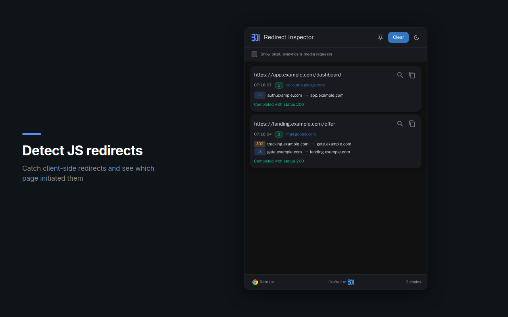
Task: Pin the Redirect Inspector popup
Action: coord(380,37)
